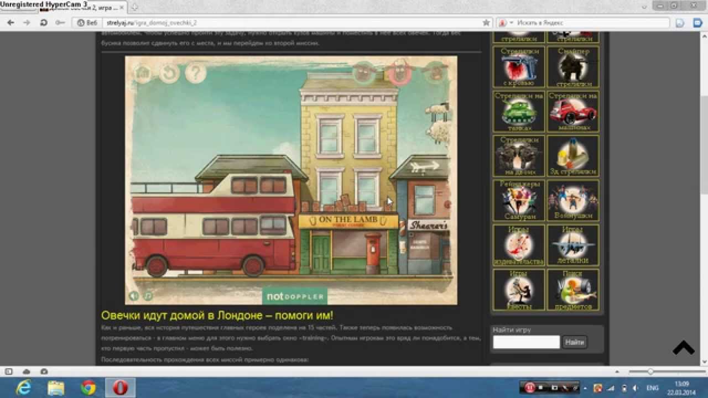The width and height of the screenshot is (708, 398).
Task: Click the game search input field
Action: click(527, 342)
